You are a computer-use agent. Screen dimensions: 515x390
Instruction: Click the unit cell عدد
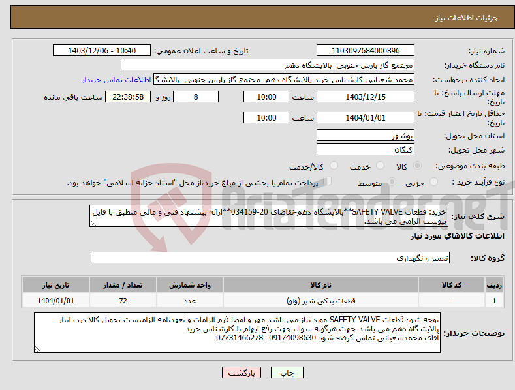[x=190, y=301]
